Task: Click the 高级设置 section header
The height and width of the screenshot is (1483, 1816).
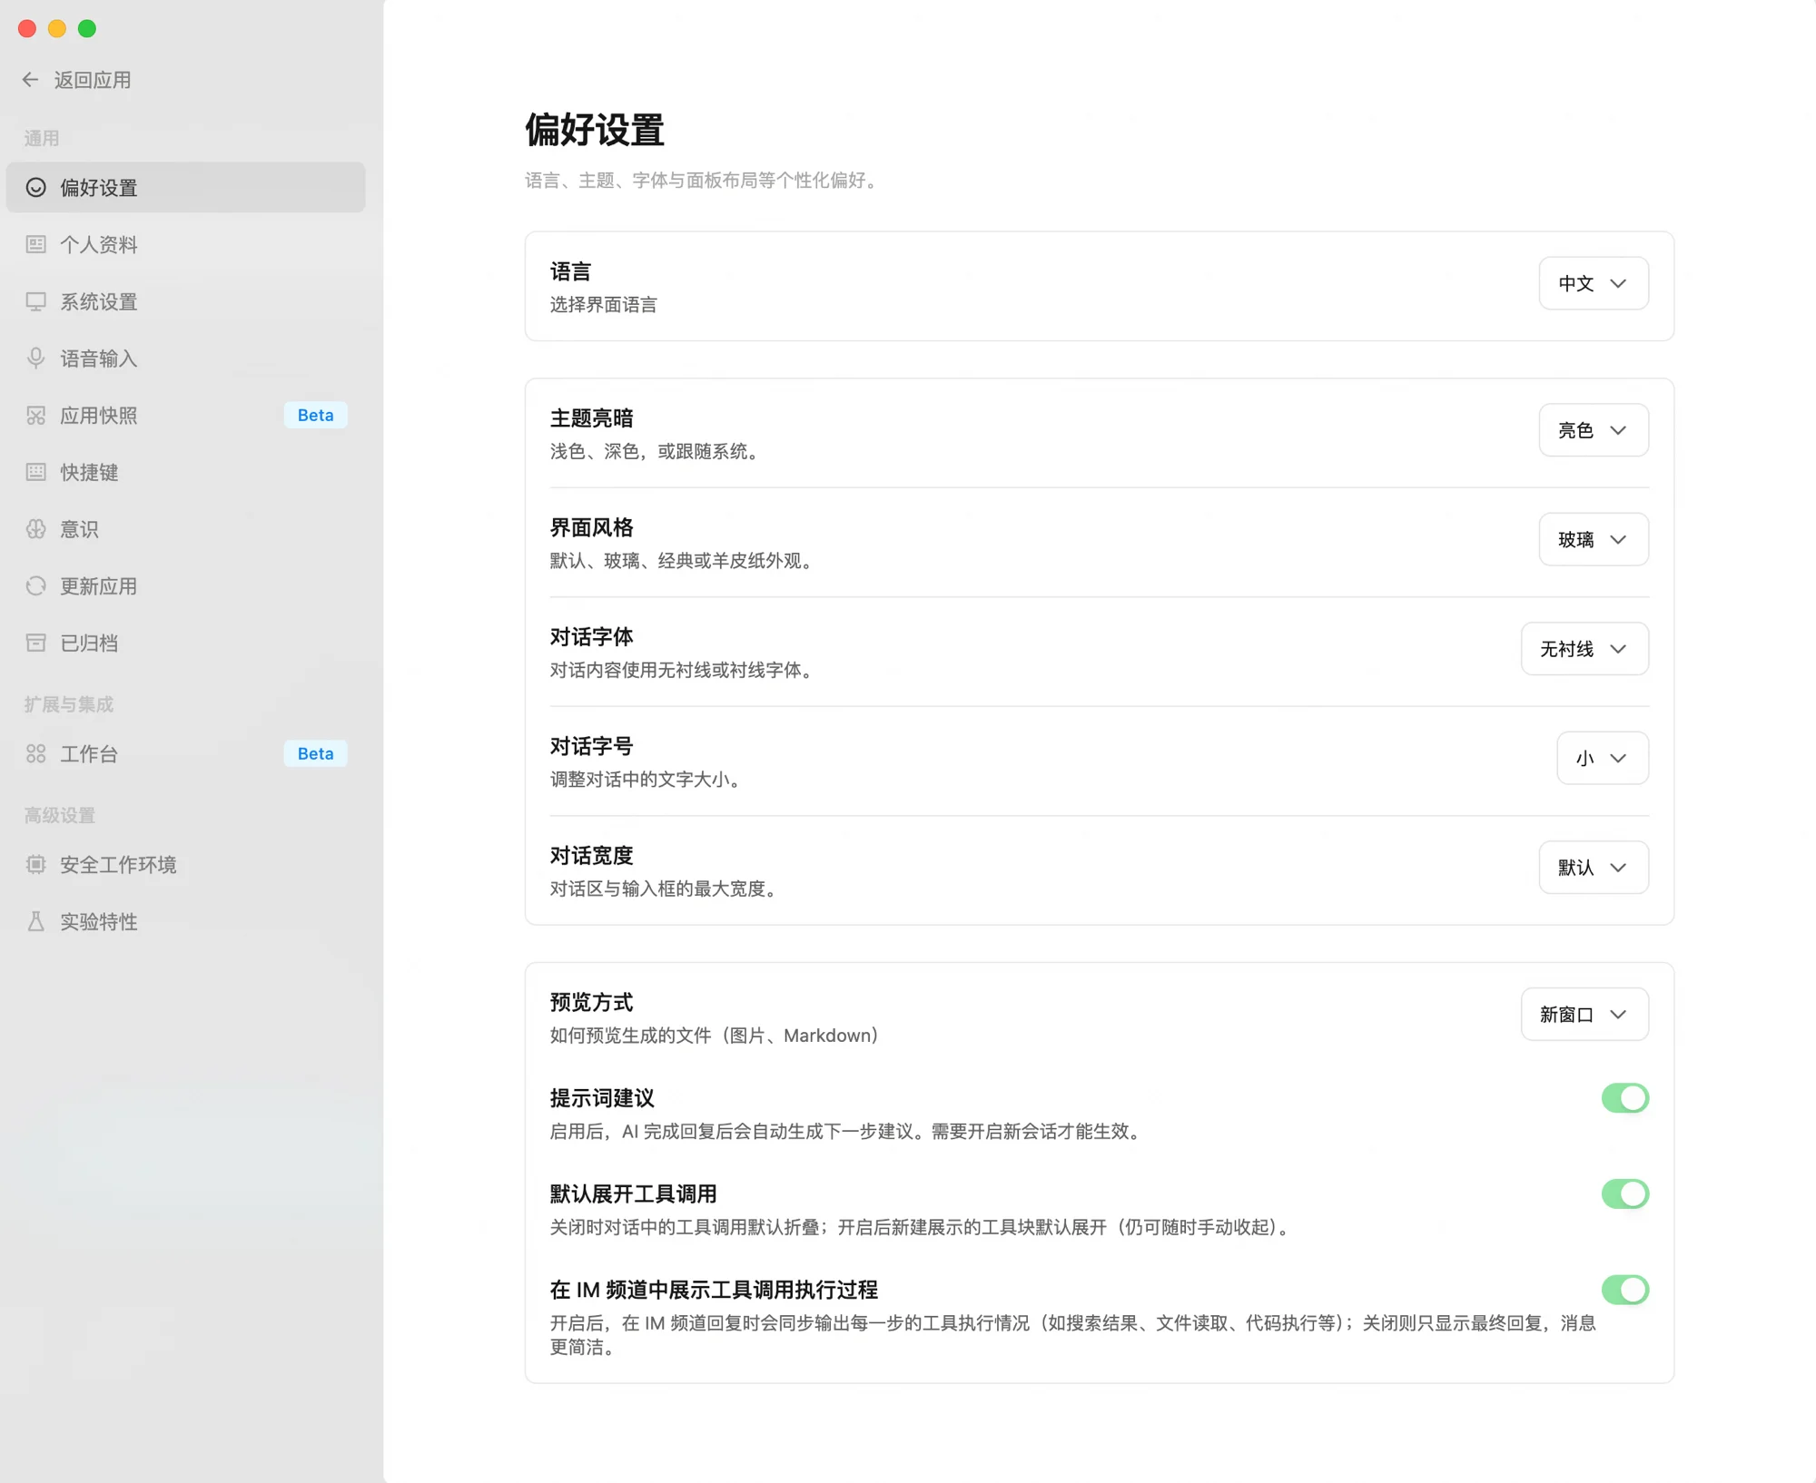Action: point(60,815)
